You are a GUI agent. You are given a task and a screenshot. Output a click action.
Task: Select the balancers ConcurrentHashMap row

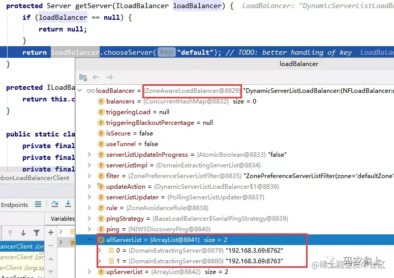pyautogui.click(x=235, y=101)
